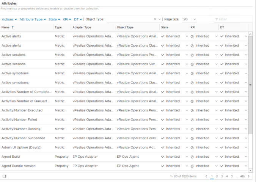The image size is (256, 182).
Task: Select the Agent Bundle Version attribute name
Action: [19, 166]
